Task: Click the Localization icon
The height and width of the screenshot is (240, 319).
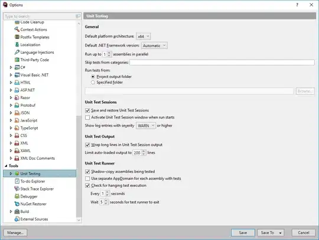Action: [17, 44]
